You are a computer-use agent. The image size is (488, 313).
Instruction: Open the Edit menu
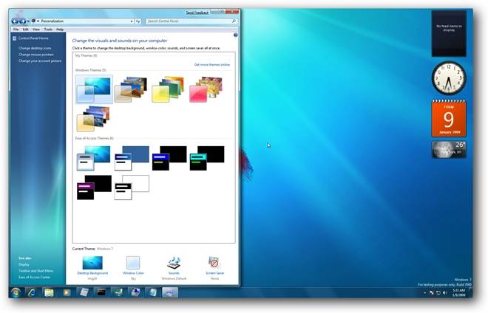[x=26, y=30]
